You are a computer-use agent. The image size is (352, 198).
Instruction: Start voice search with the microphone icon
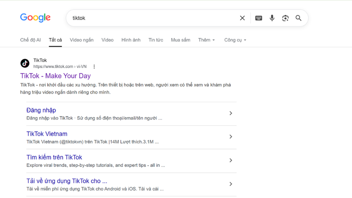pos(272,18)
